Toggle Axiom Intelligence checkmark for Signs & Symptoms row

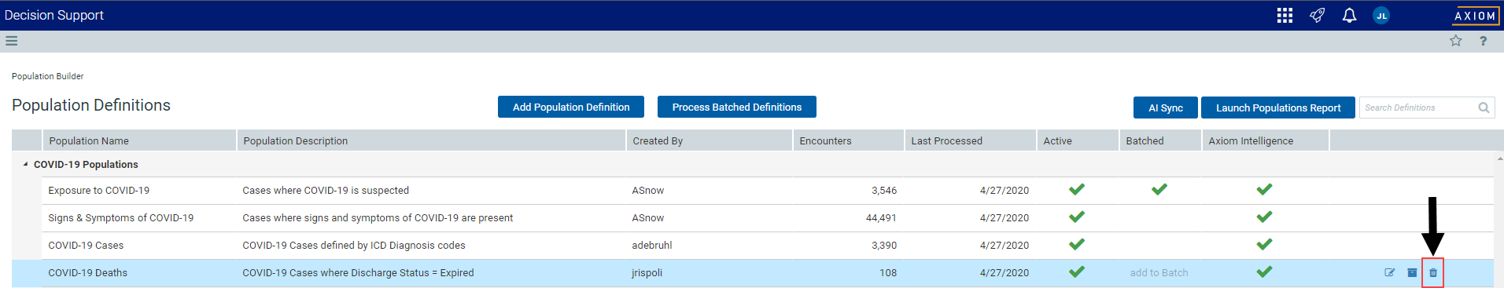pyautogui.click(x=1264, y=217)
